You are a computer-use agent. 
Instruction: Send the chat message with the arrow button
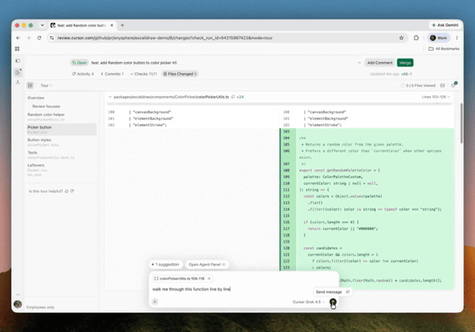[332, 301]
